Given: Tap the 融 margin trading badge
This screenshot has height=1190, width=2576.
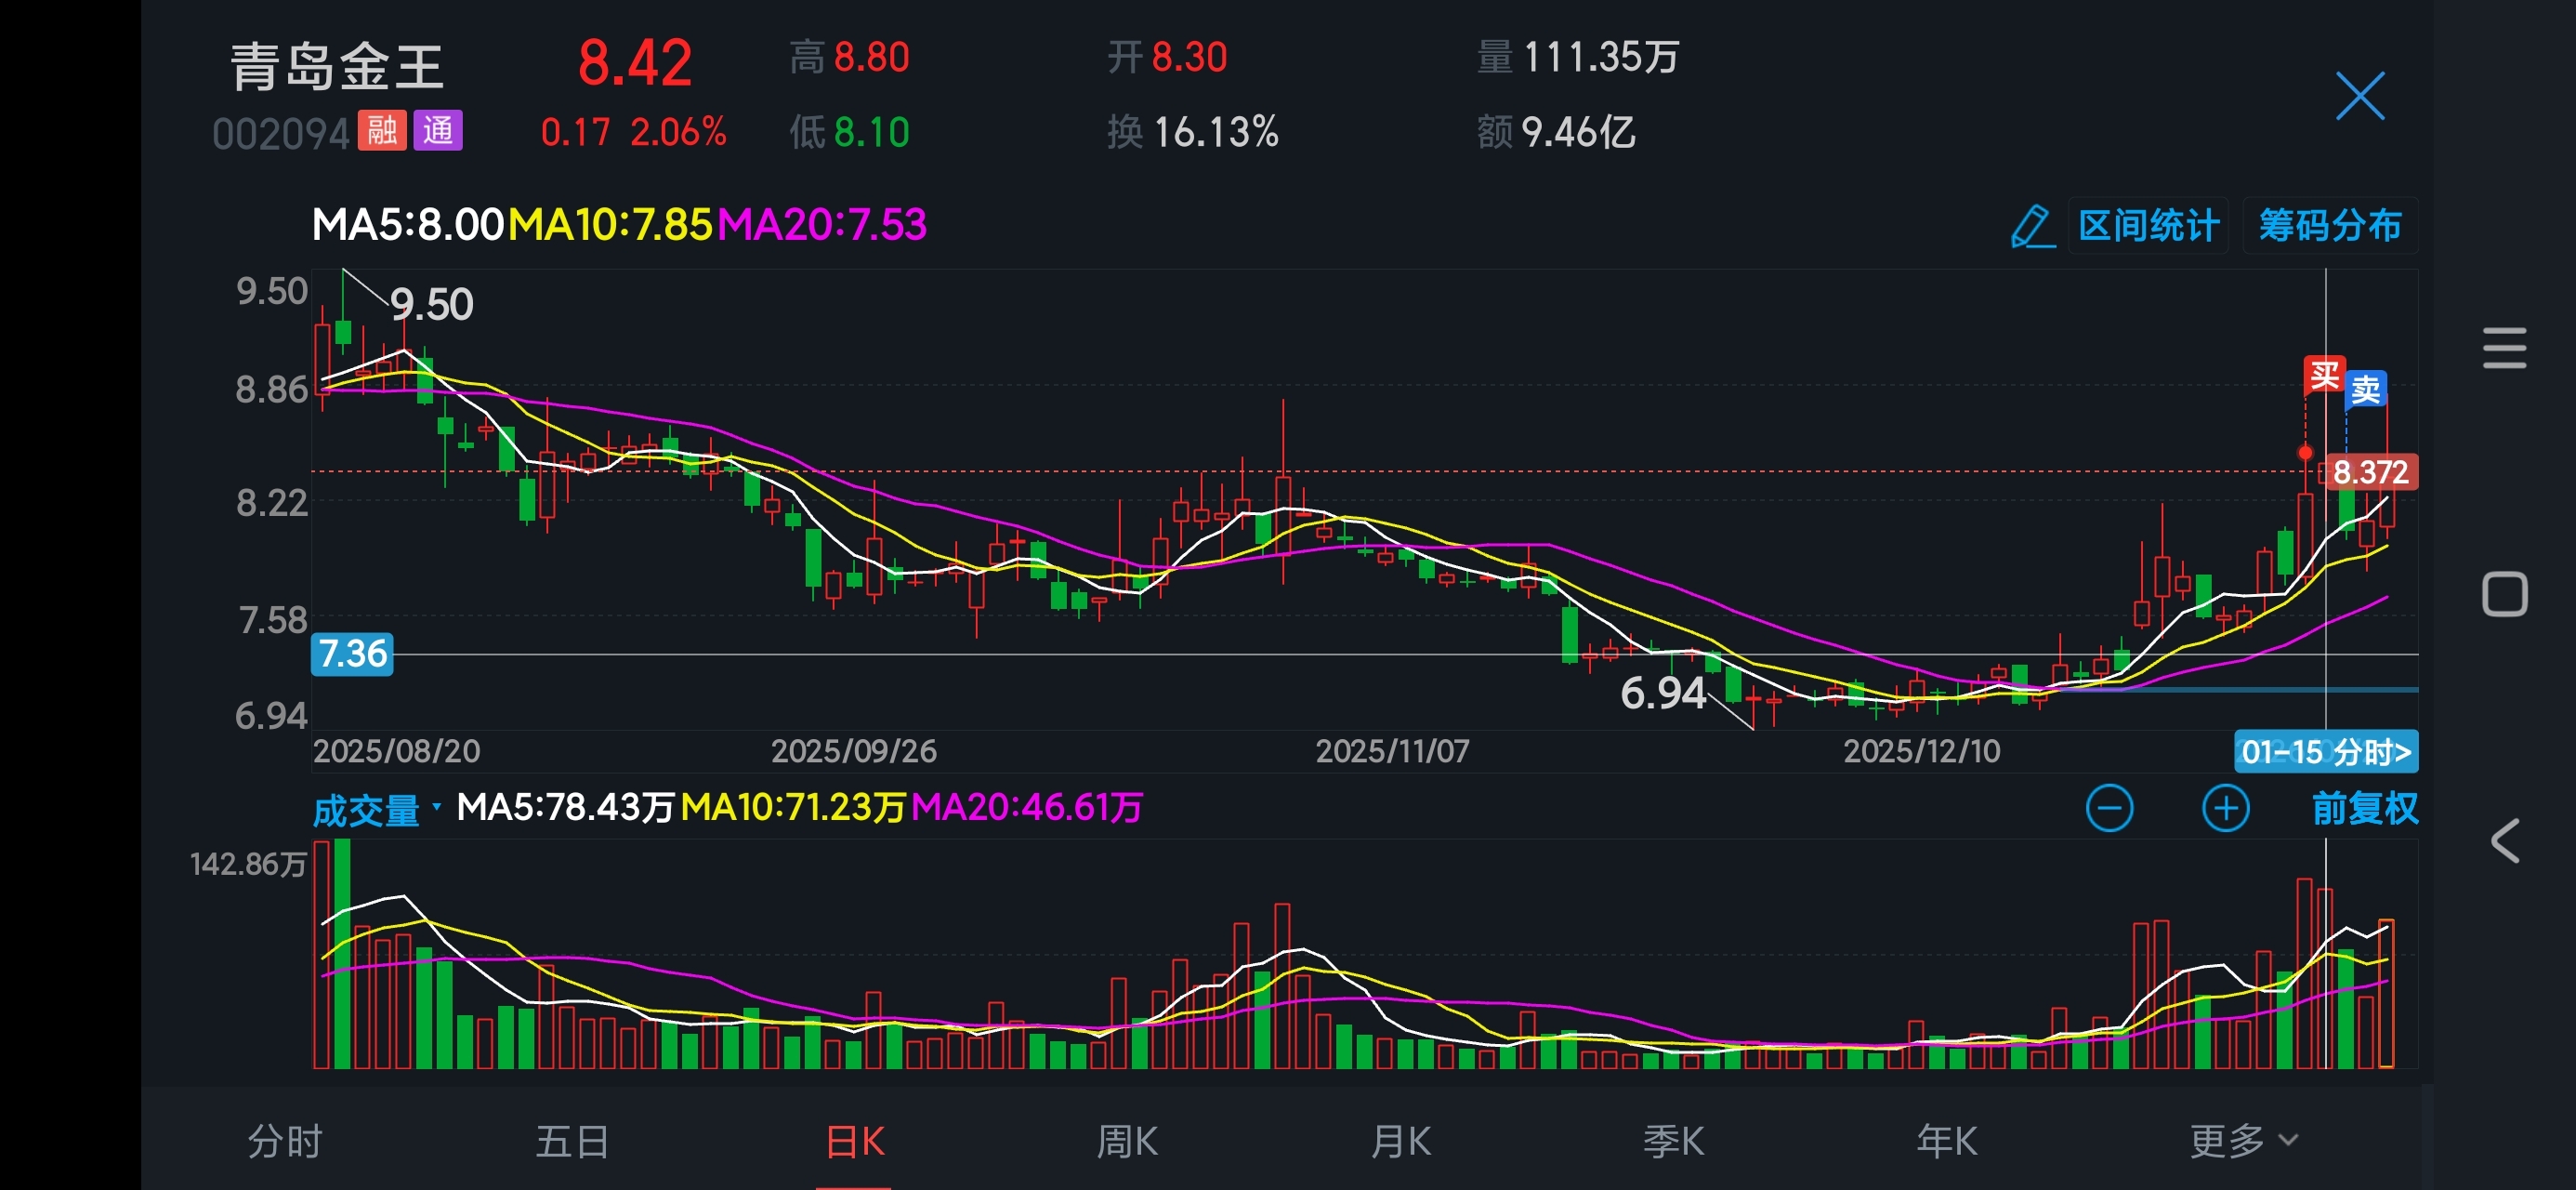Looking at the screenshot, I should [x=382, y=130].
